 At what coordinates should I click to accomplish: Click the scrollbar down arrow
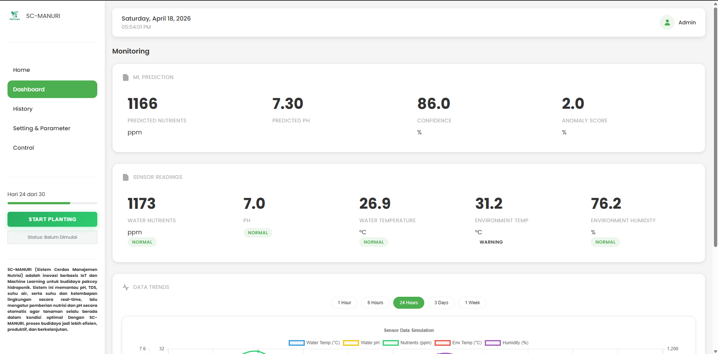click(715, 351)
